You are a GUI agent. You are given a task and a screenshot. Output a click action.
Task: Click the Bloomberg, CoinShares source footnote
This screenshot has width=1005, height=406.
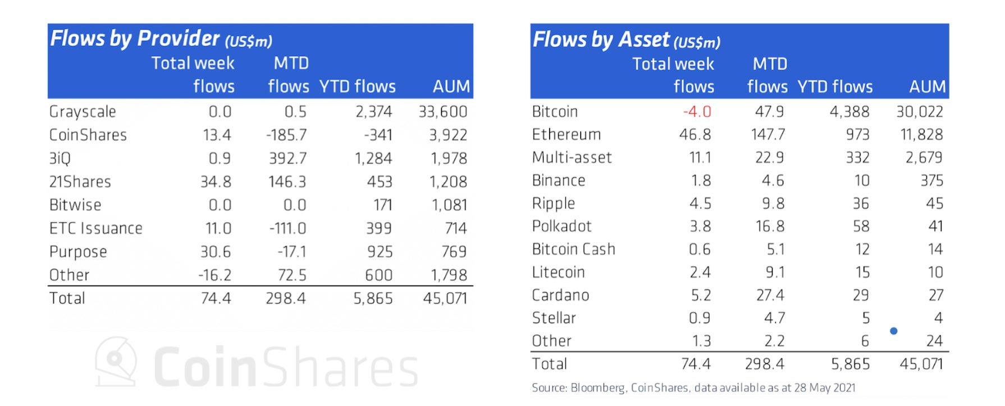point(693,387)
